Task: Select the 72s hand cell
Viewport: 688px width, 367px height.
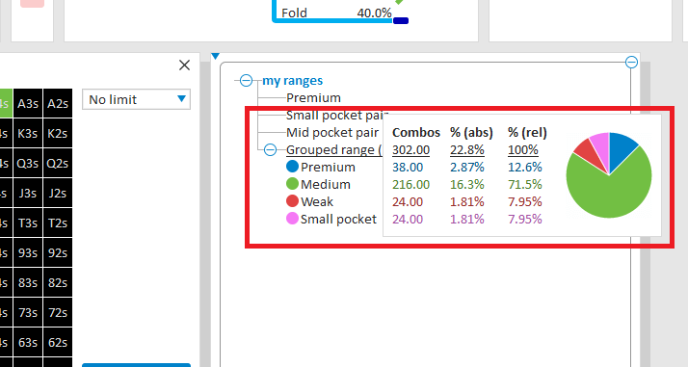Action: click(58, 313)
